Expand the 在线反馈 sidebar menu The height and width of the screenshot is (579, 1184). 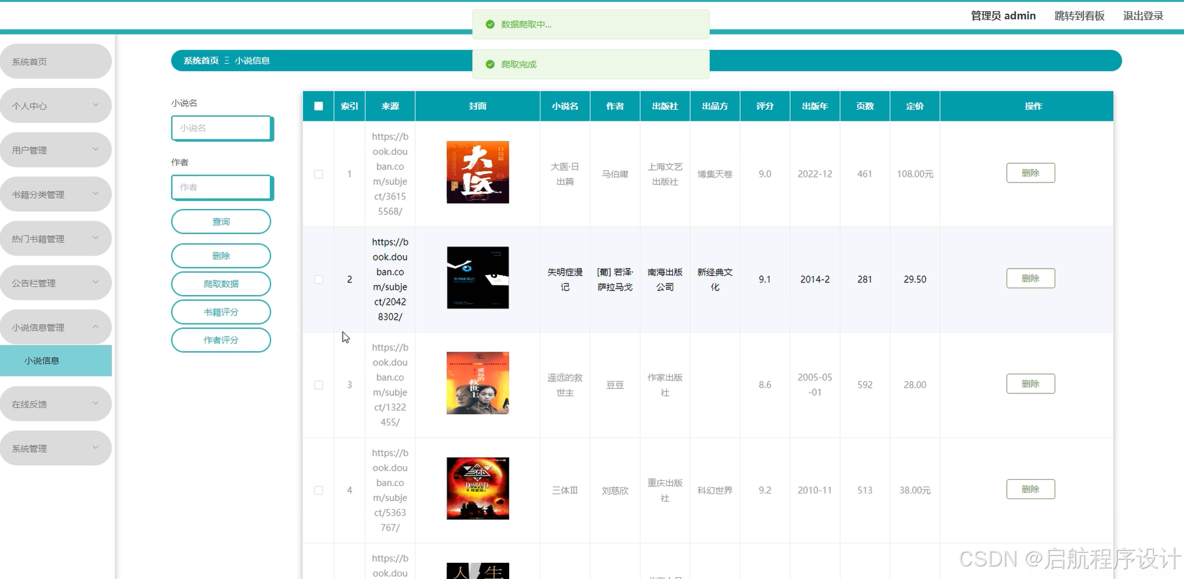click(x=56, y=404)
